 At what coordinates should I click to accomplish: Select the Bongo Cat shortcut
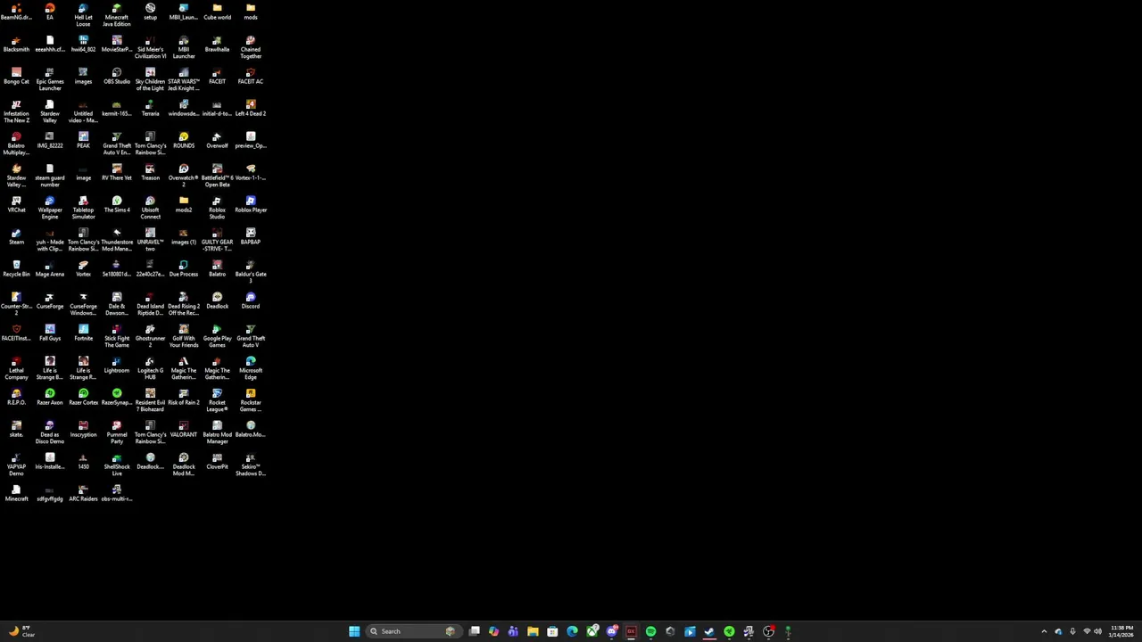pyautogui.click(x=16, y=77)
